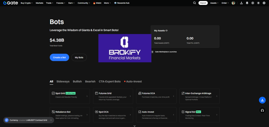Click the headset support floating button
The width and height of the screenshot is (269, 127).
[x=262, y=110]
